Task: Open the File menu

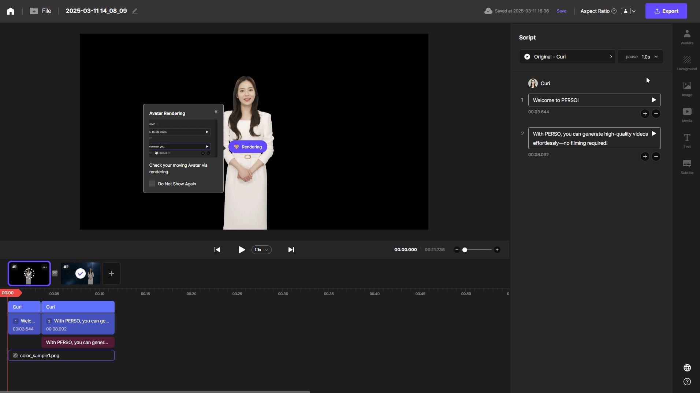Action: pyautogui.click(x=46, y=11)
